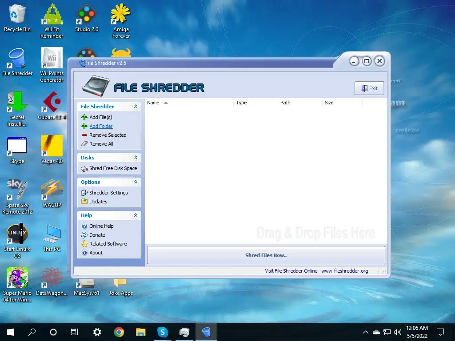Select the DataWagon desktop icon
455x341 pixels.
click(52, 282)
